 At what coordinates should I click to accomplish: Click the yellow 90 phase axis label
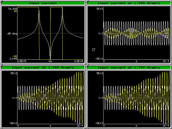click(x=15, y=11)
